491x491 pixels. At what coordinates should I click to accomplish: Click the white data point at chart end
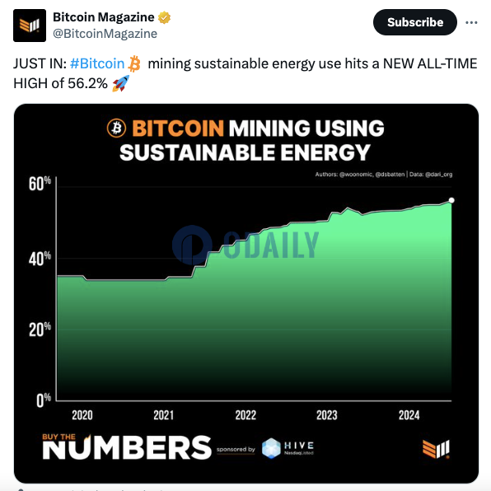[451, 200]
